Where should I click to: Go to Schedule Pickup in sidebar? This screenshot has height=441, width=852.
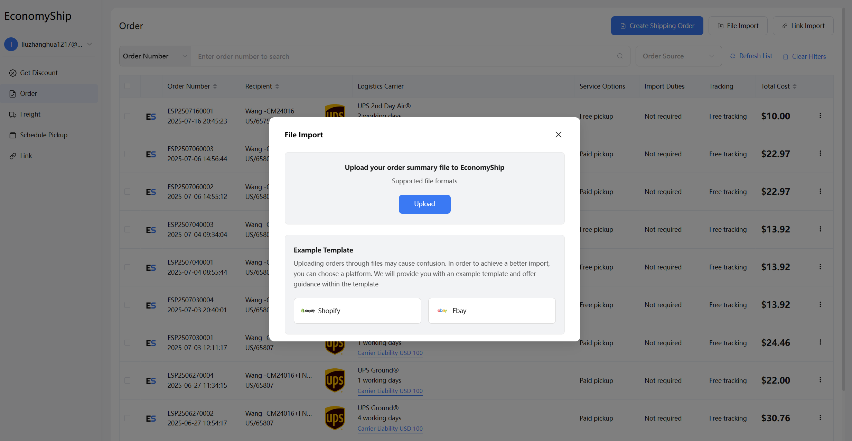point(44,135)
